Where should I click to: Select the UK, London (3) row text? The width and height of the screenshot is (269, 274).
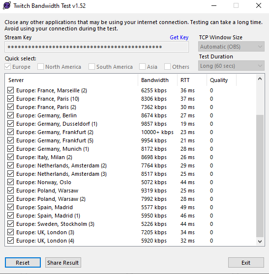coord(45,232)
